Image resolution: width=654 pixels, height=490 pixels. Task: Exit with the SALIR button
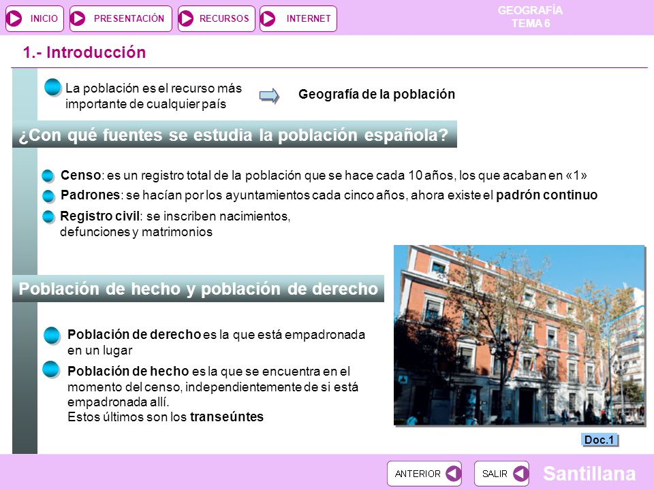501,474
